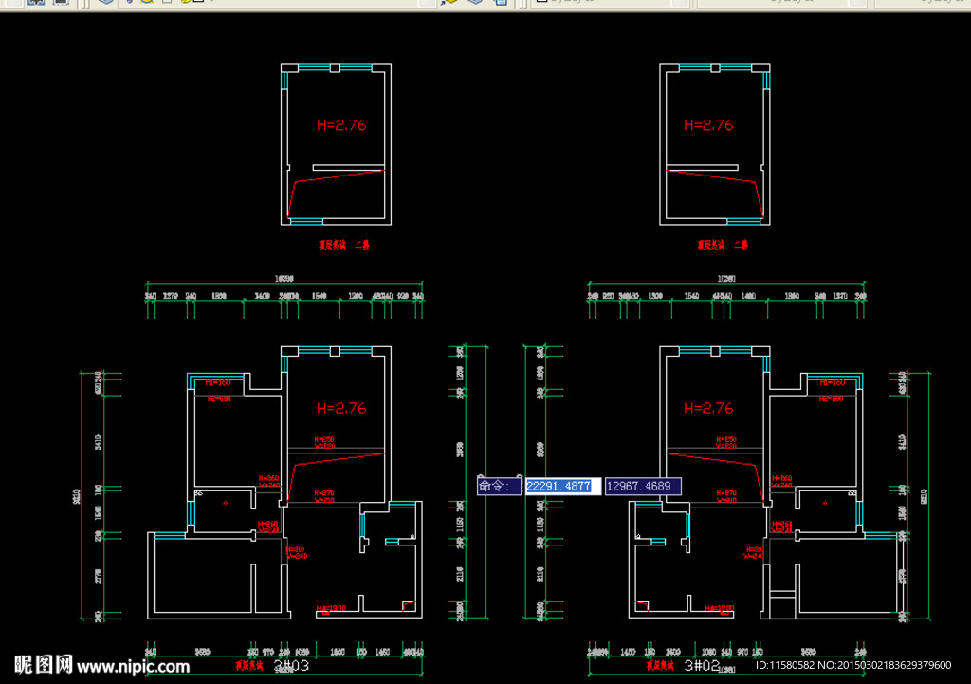Click the highlighted X coordinate field 22291.4877
971x684 pixels.
(x=563, y=487)
